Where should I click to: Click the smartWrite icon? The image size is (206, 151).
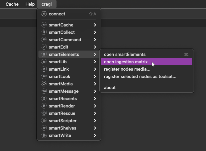point(44,136)
